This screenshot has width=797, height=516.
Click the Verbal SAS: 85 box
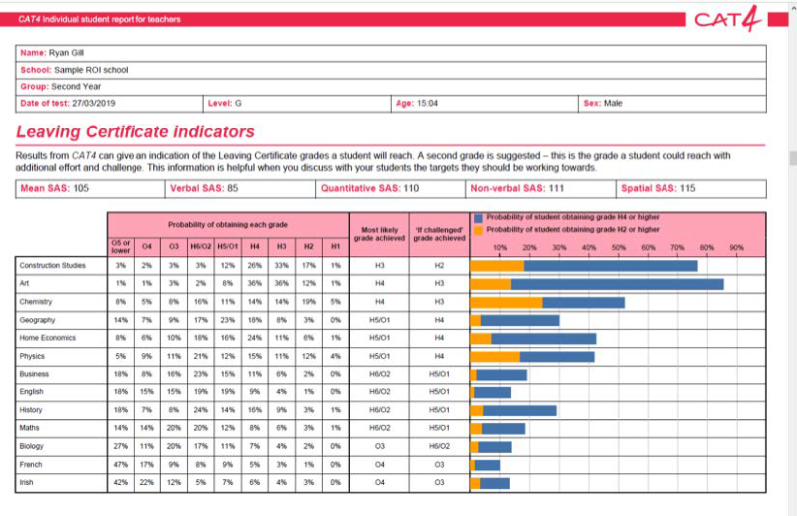coord(240,188)
